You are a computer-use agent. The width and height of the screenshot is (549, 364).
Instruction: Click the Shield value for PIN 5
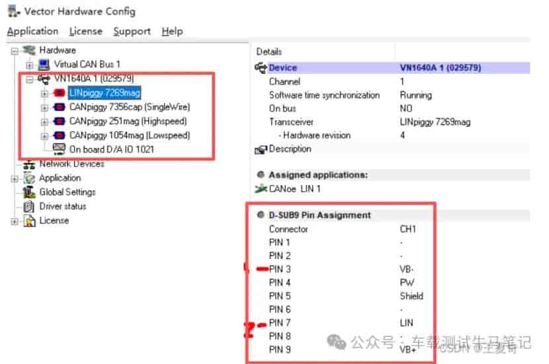pyautogui.click(x=411, y=296)
